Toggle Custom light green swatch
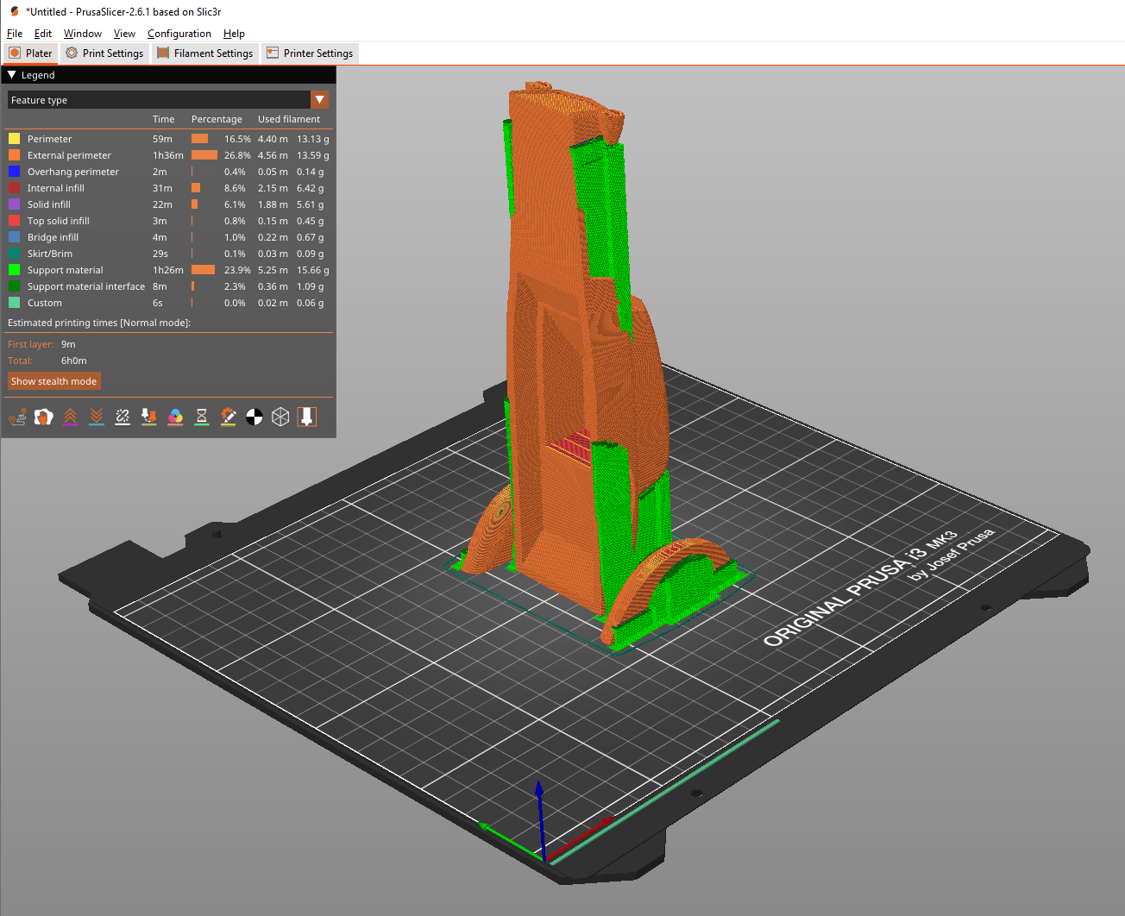Screen dimensions: 1125x916 pyautogui.click(x=14, y=303)
